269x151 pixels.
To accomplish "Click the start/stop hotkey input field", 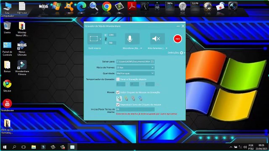I will click(x=135, y=109).
